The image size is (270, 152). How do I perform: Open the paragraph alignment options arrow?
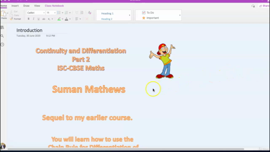(x=80, y=19)
